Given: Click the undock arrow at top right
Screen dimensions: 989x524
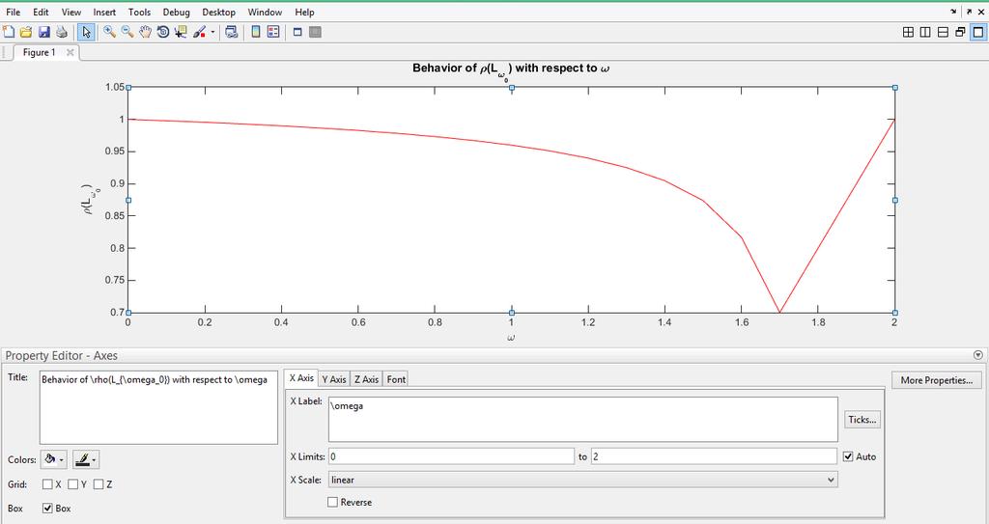Looking at the screenshot, I should click(970, 12).
